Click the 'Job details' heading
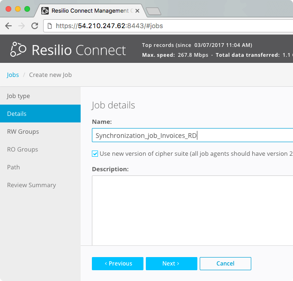This screenshot has width=293, height=281. click(x=113, y=105)
